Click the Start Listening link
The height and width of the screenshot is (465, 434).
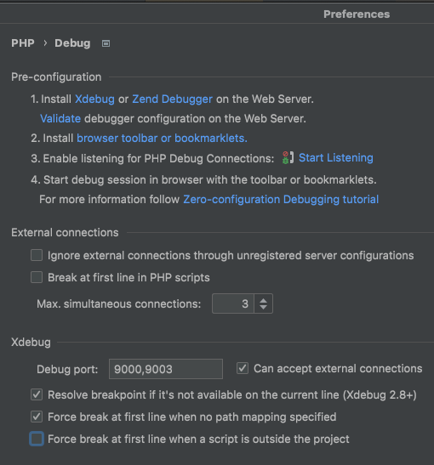click(x=336, y=158)
